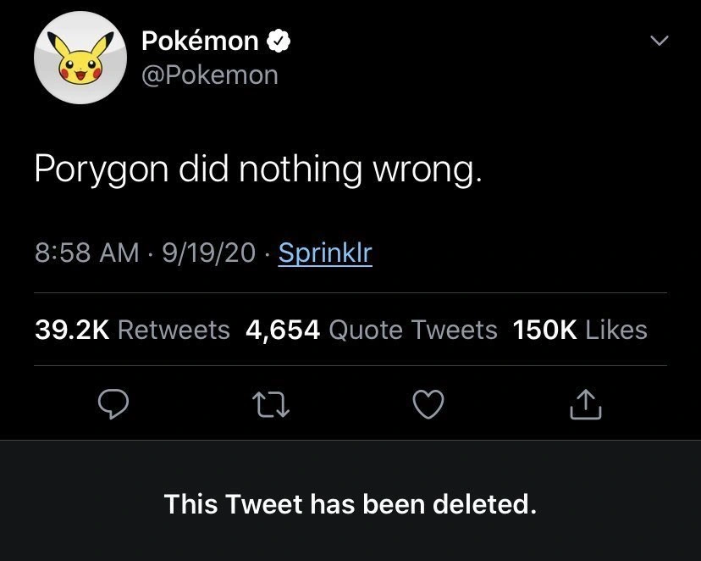The width and height of the screenshot is (701, 561).
Task: Click the retweet icon below the tweet
Action: (271, 404)
